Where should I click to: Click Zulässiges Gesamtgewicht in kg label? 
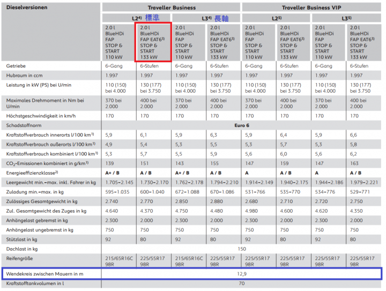pyautogui.click(x=42, y=202)
